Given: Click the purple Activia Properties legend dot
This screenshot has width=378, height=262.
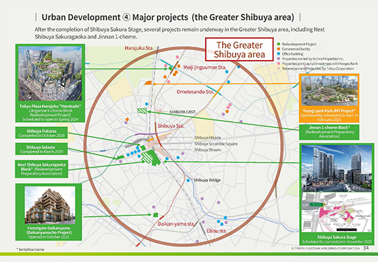Looking at the screenshot, I should coord(278,59).
